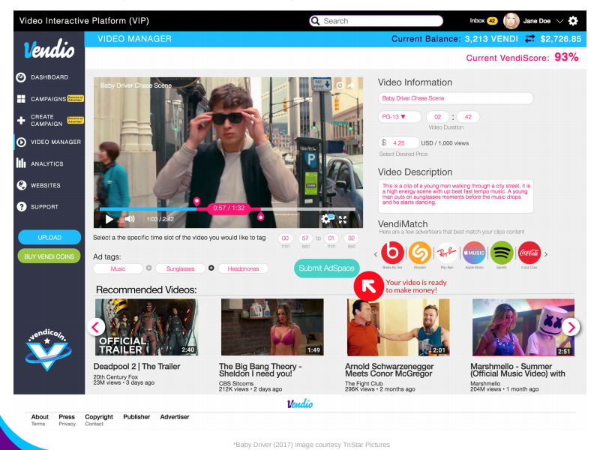Click the Create Campaign plus icon
Viewport: 600px width, 450px height.
coord(21,121)
